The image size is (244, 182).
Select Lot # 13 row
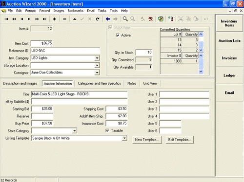[x=179, y=40]
